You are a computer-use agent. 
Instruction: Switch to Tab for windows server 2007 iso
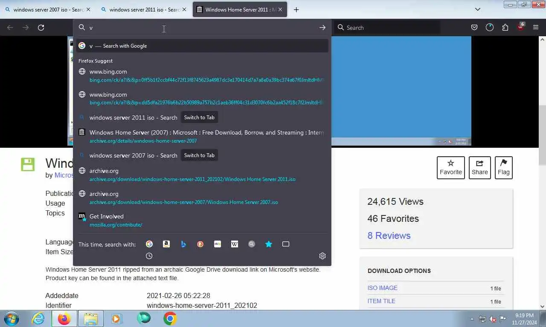[x=199, y=155]
